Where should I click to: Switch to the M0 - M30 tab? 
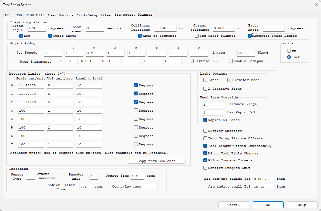(13, 15)
